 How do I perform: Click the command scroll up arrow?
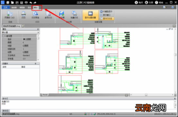[175, 102]
